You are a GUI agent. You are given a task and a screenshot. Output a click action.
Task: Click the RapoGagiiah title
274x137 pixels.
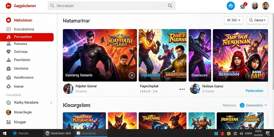(149, 86)
